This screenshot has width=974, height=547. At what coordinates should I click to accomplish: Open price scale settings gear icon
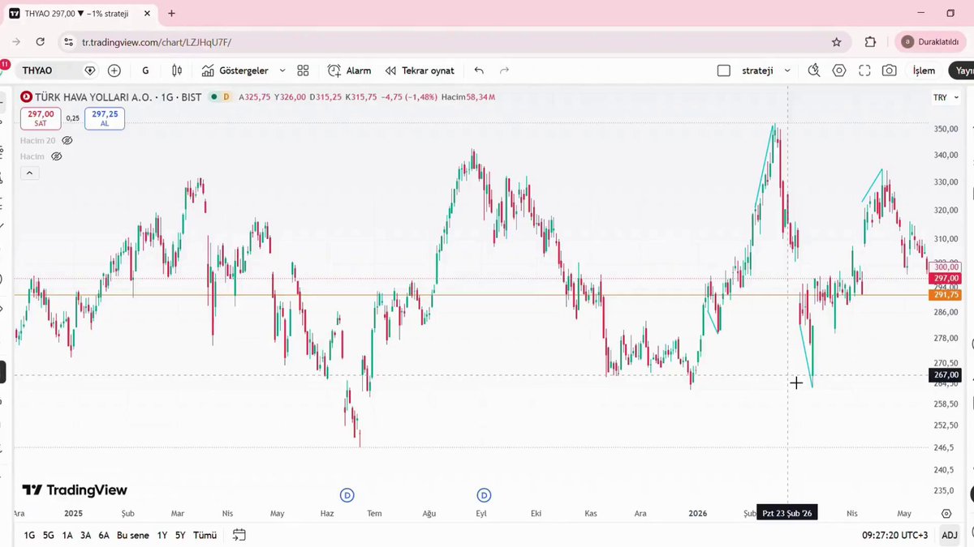coord(946,514)
